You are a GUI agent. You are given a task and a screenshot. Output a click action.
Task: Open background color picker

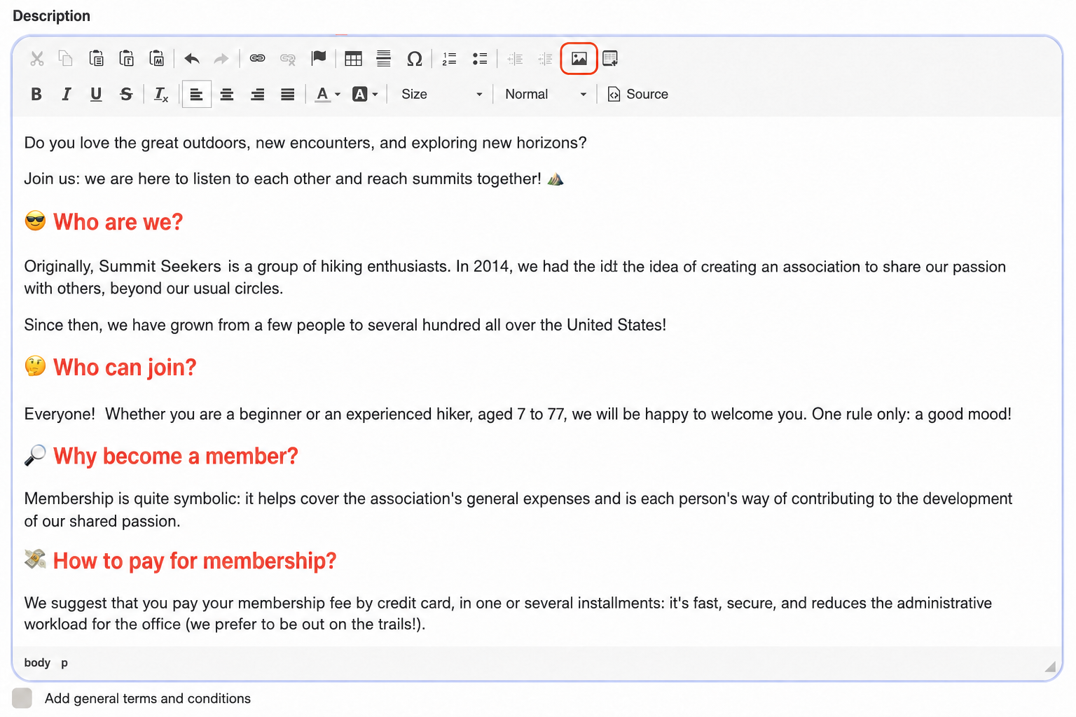click(x=365, y=95)
